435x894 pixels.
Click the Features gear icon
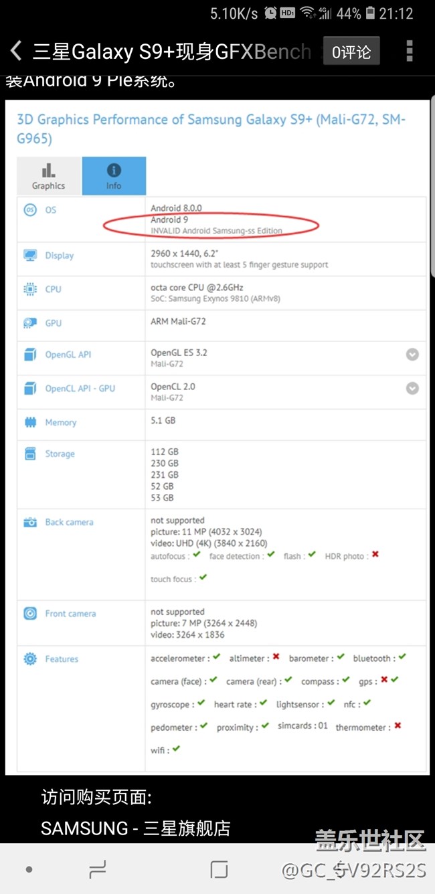(x=30, y=659)
